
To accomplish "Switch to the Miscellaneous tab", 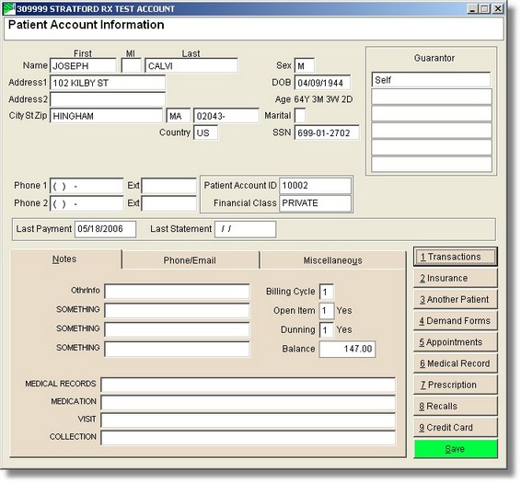I will pyautogui.click(x=332, y=260).
